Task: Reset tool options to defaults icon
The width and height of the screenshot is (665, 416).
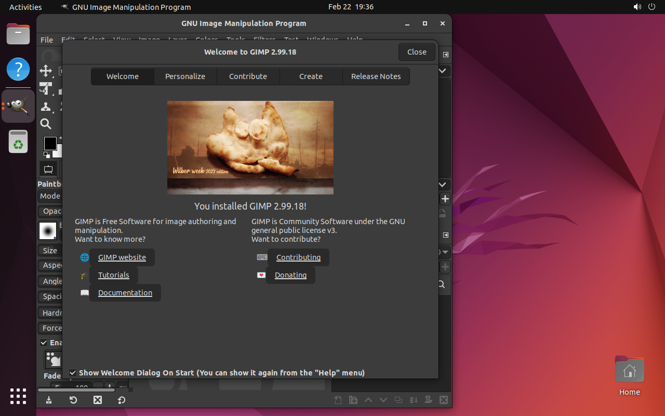Action: [122, 400]
